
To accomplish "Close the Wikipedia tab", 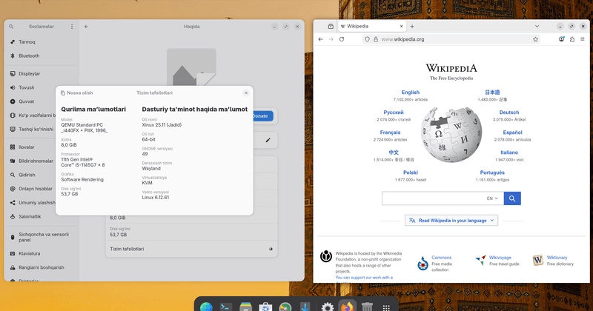I will click(401, 27).
